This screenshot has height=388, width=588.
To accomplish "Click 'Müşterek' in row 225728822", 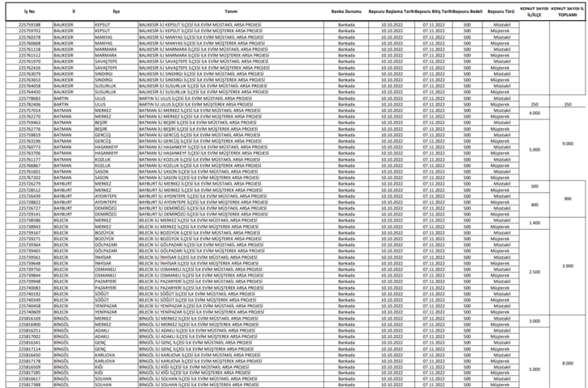I will point(500,202).
